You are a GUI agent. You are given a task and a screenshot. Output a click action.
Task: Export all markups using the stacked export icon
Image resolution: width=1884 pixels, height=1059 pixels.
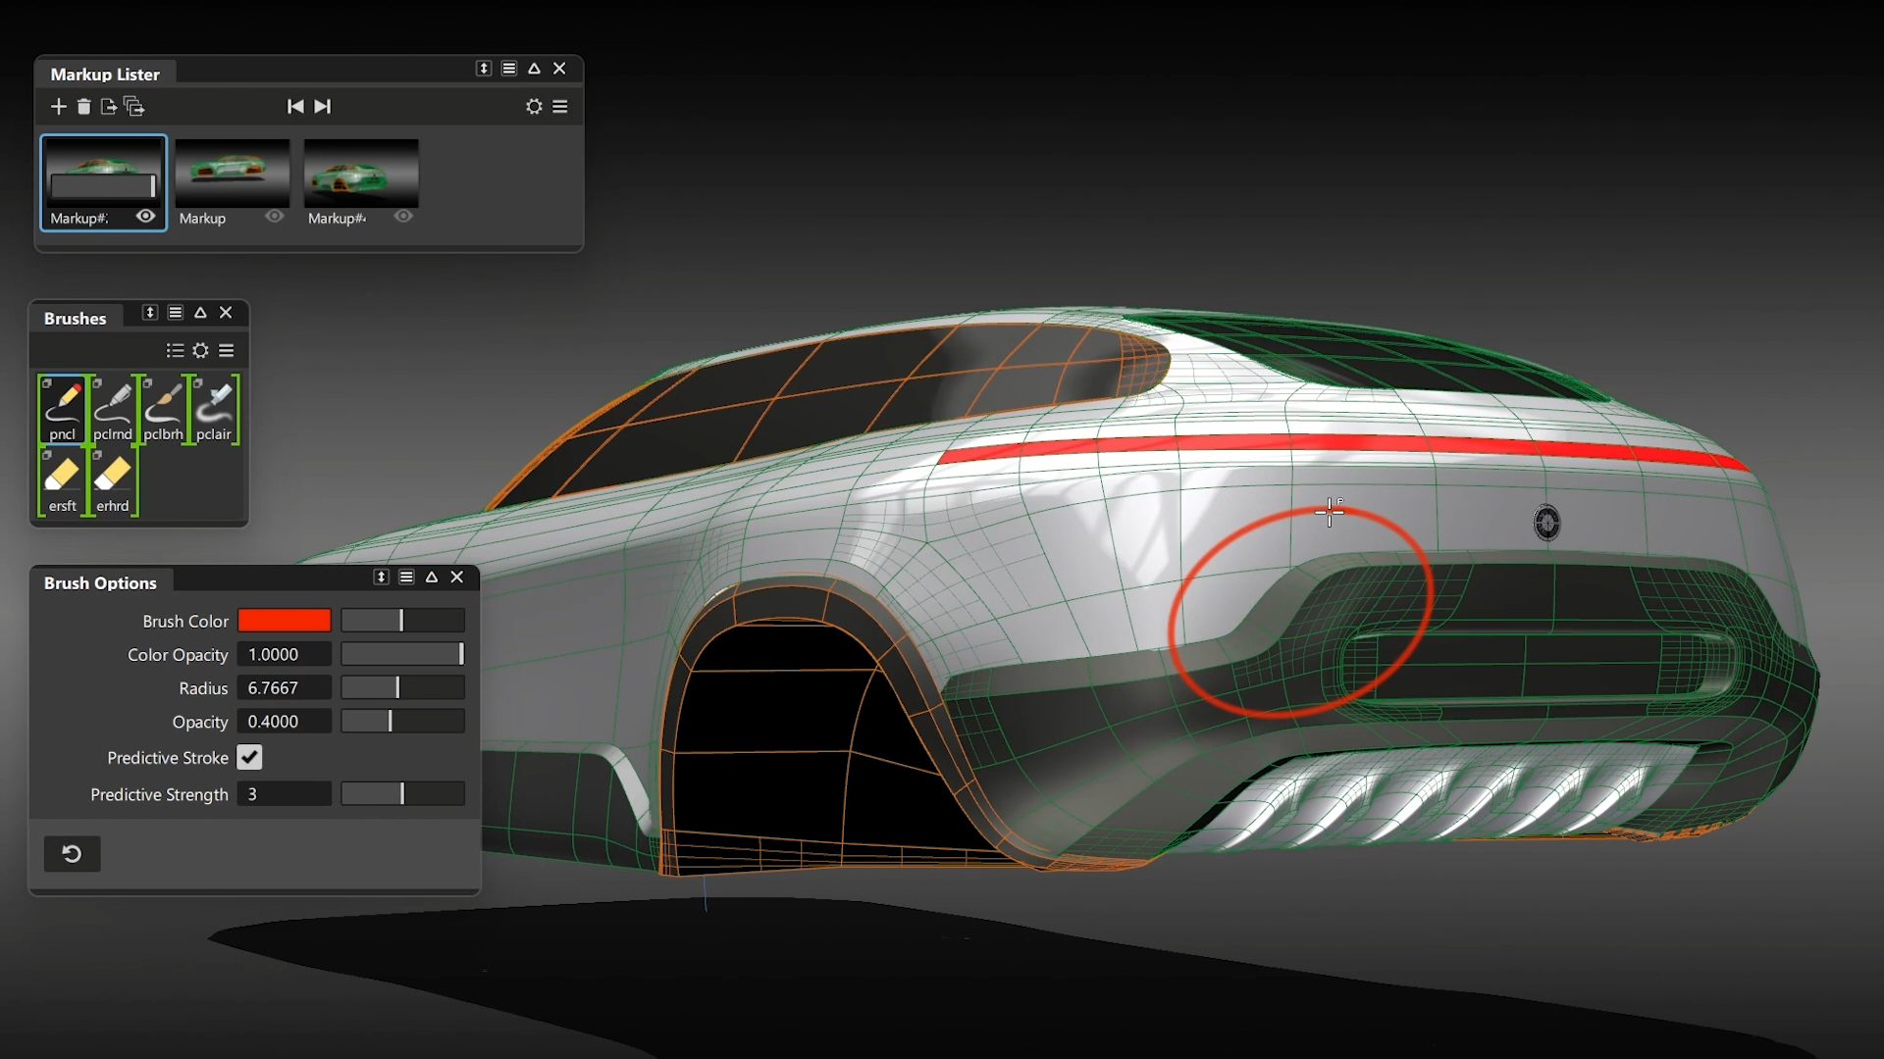tap(134, 106)
